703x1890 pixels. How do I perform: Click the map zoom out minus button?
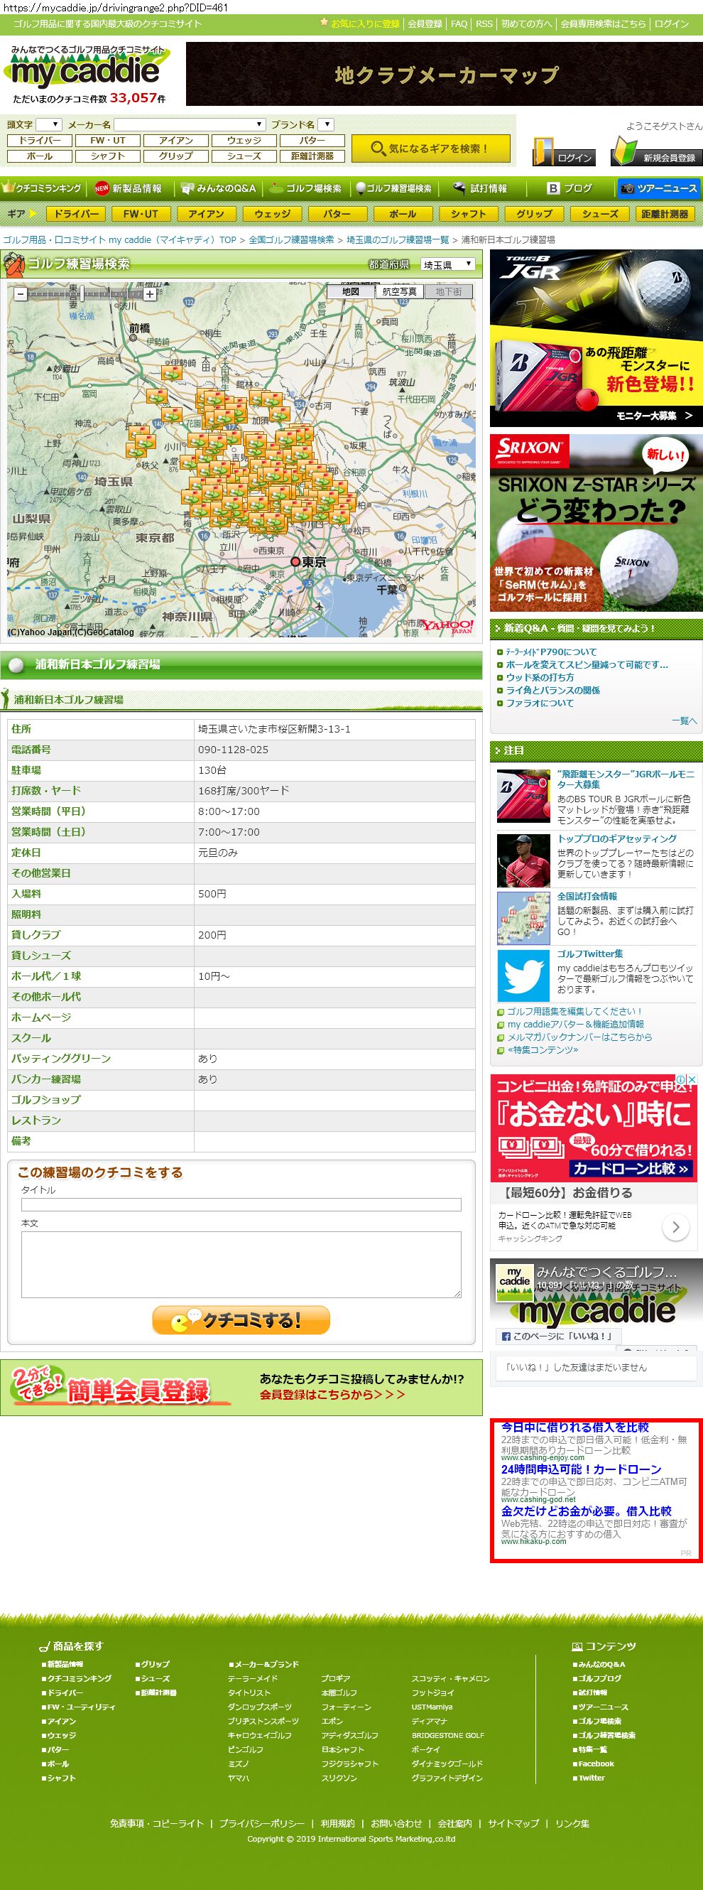pyautogui.click(x=21, y=294)
